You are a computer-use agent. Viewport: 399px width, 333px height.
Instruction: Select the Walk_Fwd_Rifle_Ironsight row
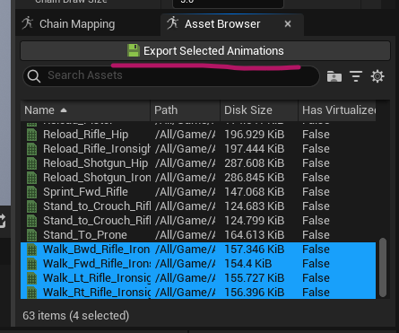pyautogui.click(x=198, y=264)
